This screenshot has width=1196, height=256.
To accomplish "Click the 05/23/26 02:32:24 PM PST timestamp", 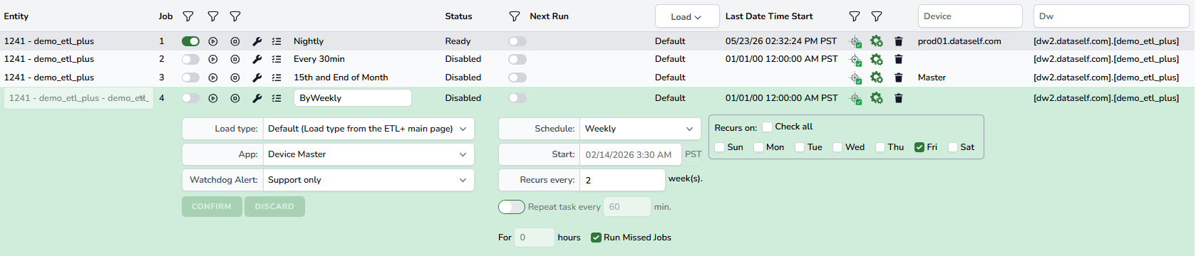I will 781,41.
